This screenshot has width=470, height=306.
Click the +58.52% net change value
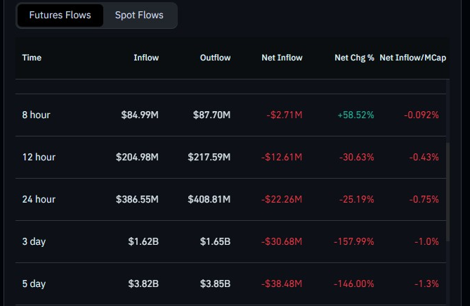tap(355, 115)
